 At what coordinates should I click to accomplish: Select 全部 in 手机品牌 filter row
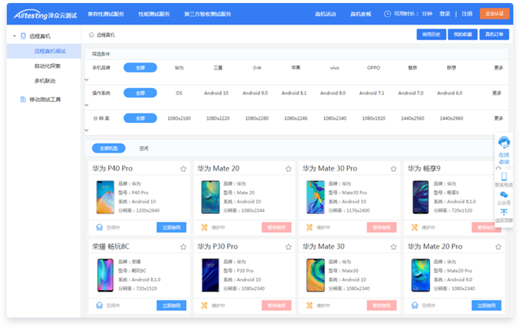(140, 68)
